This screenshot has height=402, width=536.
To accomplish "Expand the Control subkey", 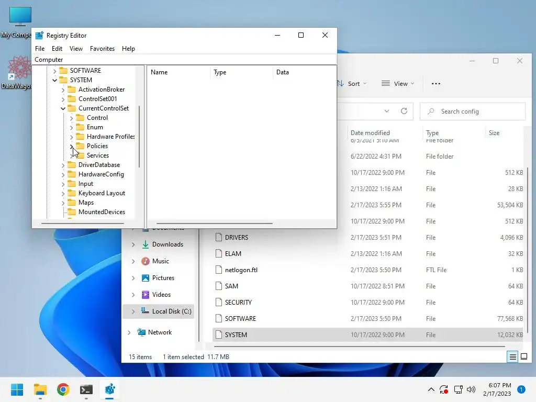I will [x=71, y=118].
